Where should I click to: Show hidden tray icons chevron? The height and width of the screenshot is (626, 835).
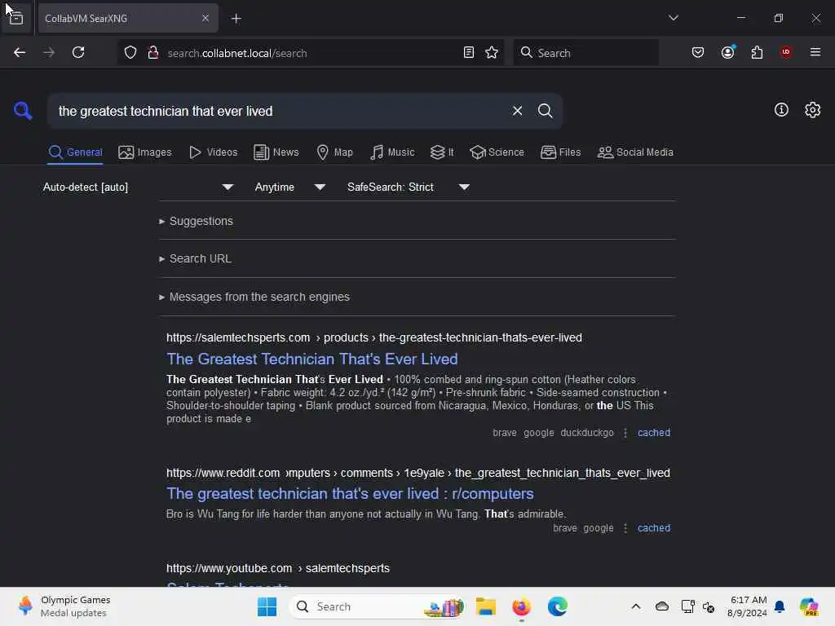[x=636, y=606]
